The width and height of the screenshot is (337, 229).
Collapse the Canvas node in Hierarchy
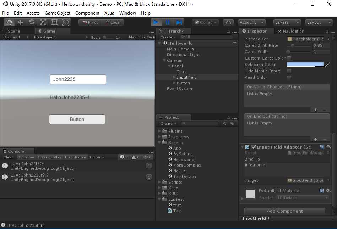coord(164,60)
